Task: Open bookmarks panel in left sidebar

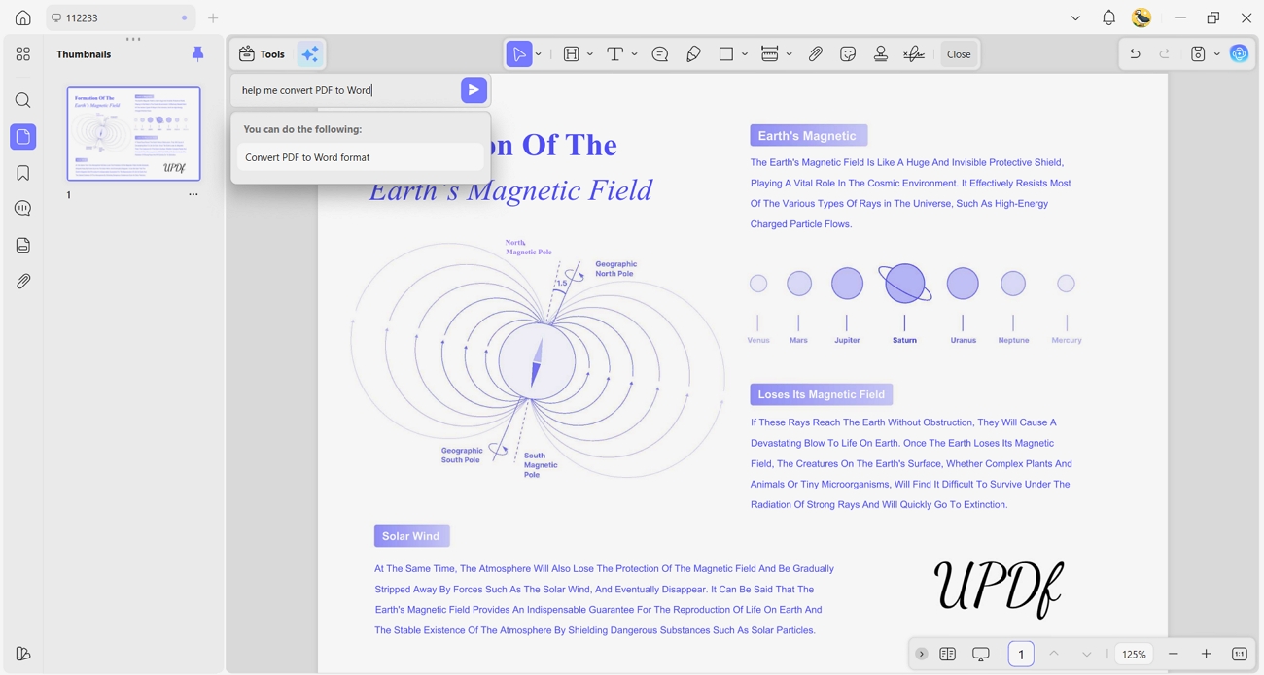Action: tap(23, 173)
